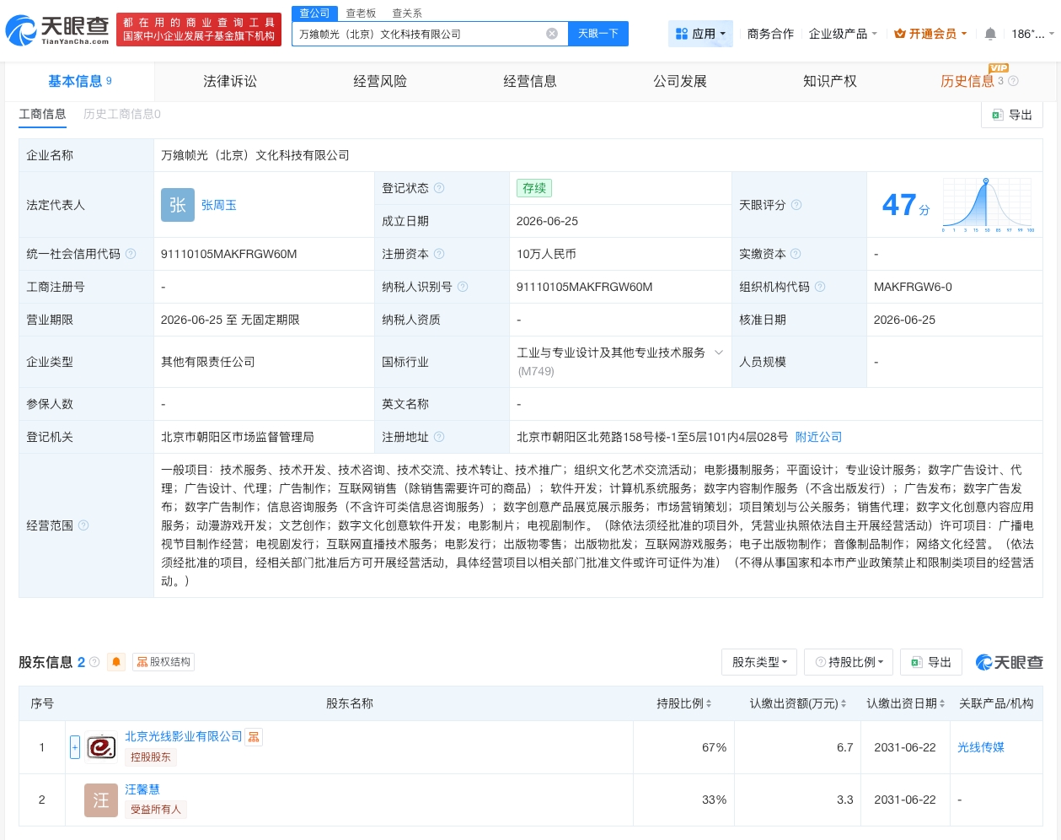Switch to the 公司发展 tab
Viewport: 1061px width, 840px height.
click(x=680, y=81)
